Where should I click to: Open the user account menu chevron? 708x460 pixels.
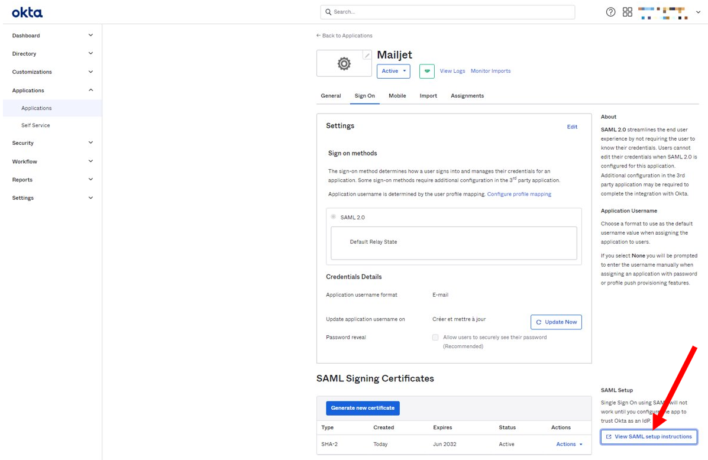click(x=698, y=12)
